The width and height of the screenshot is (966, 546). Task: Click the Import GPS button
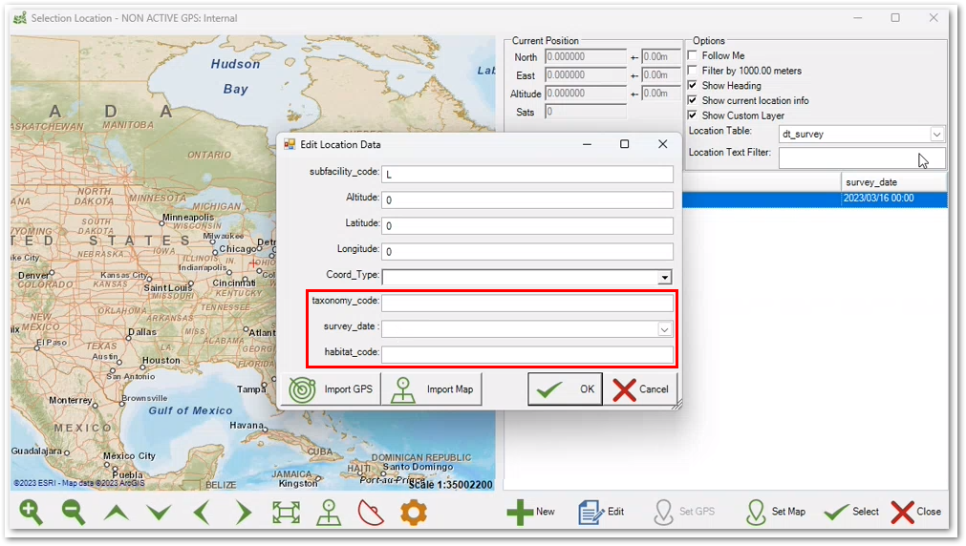pos(330,389)
